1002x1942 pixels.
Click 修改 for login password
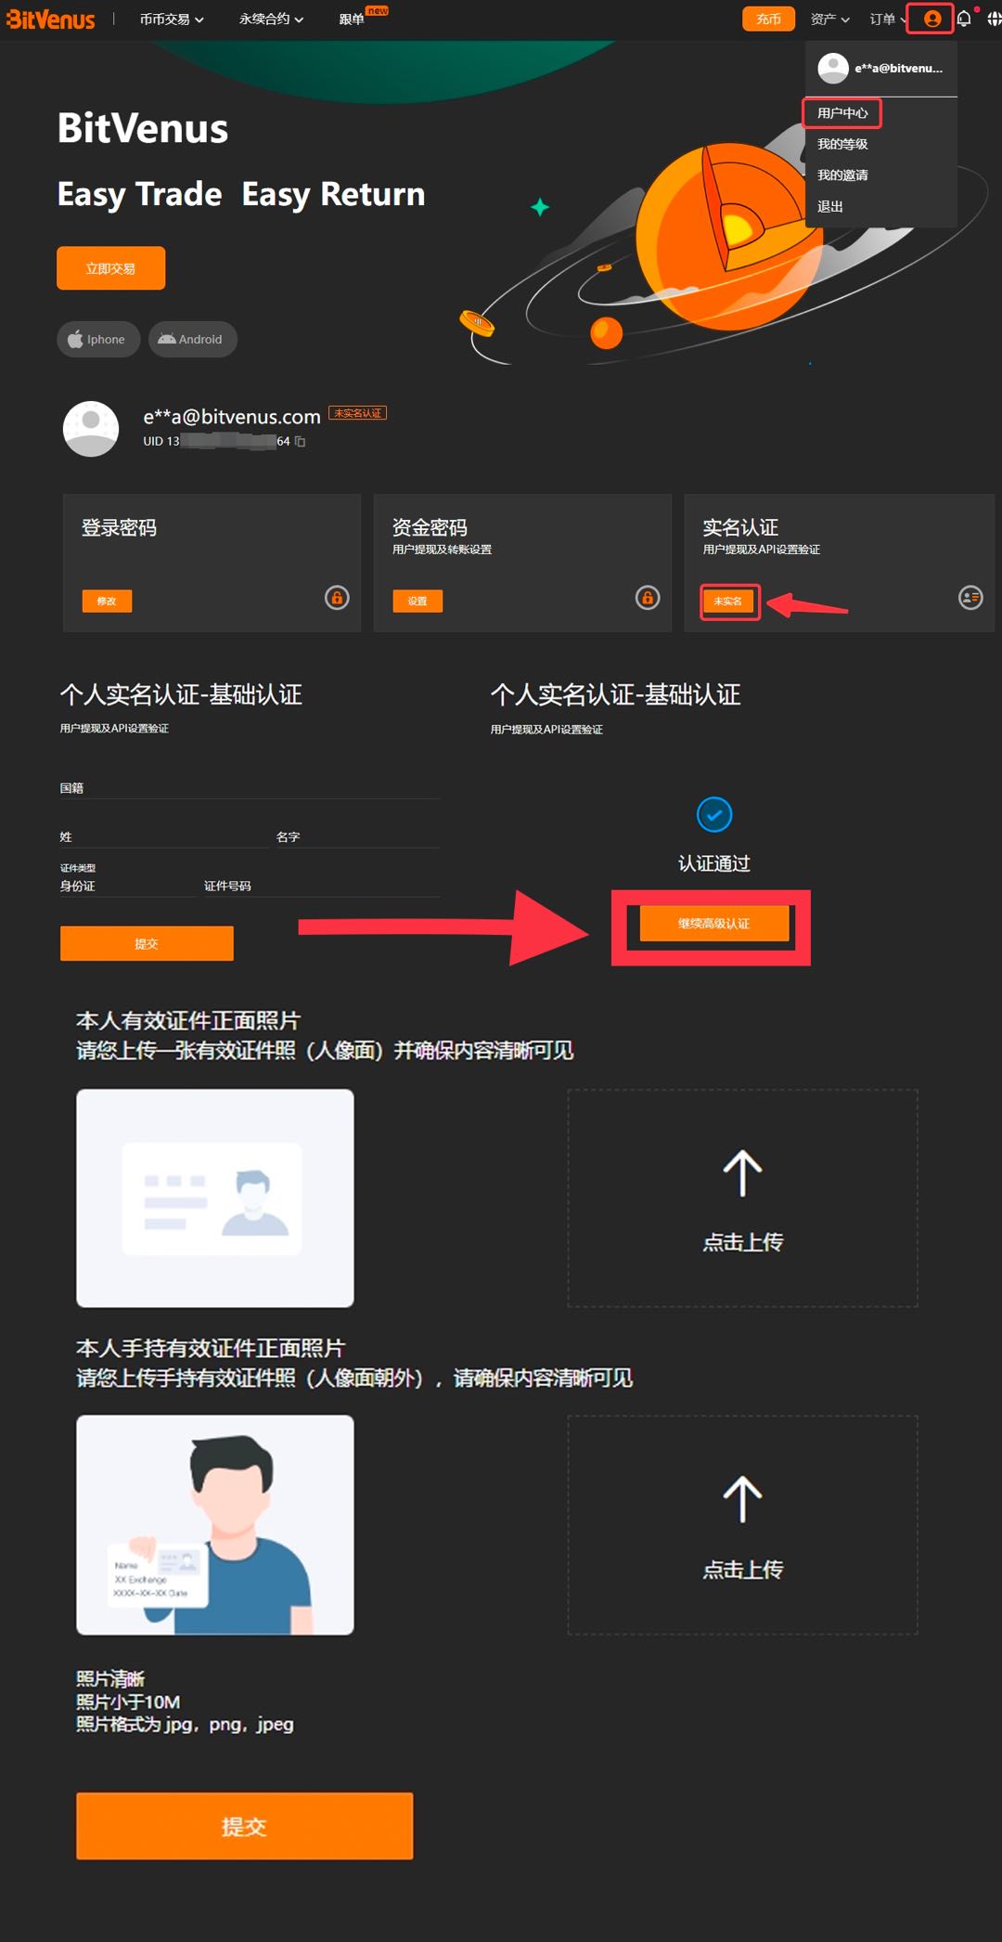coord(107,602)
